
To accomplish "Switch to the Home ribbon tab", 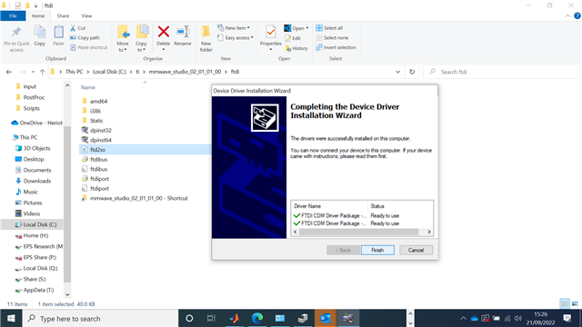I will [38, 16].
